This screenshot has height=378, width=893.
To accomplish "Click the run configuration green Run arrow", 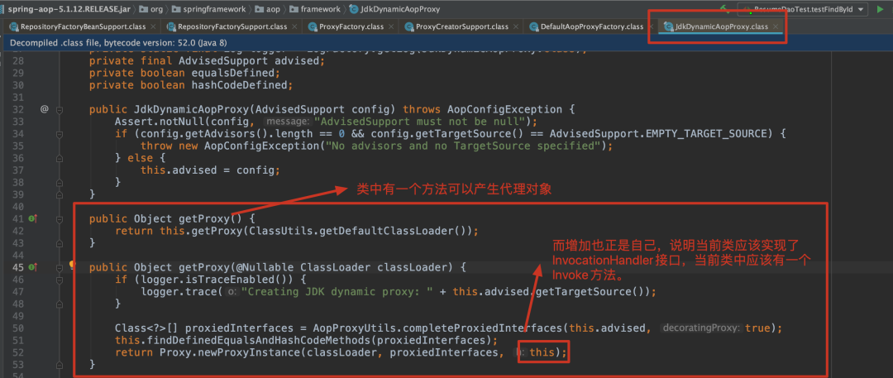I will (x=880, y=9).
